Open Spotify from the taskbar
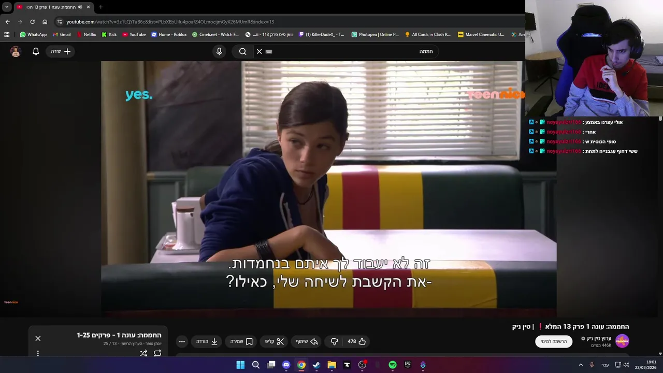 click(x=393, y=365)
